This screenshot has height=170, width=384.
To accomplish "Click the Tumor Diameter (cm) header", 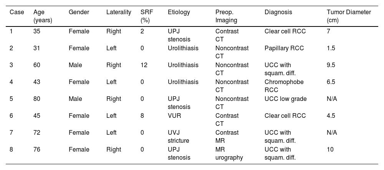I will coord(349,16).
